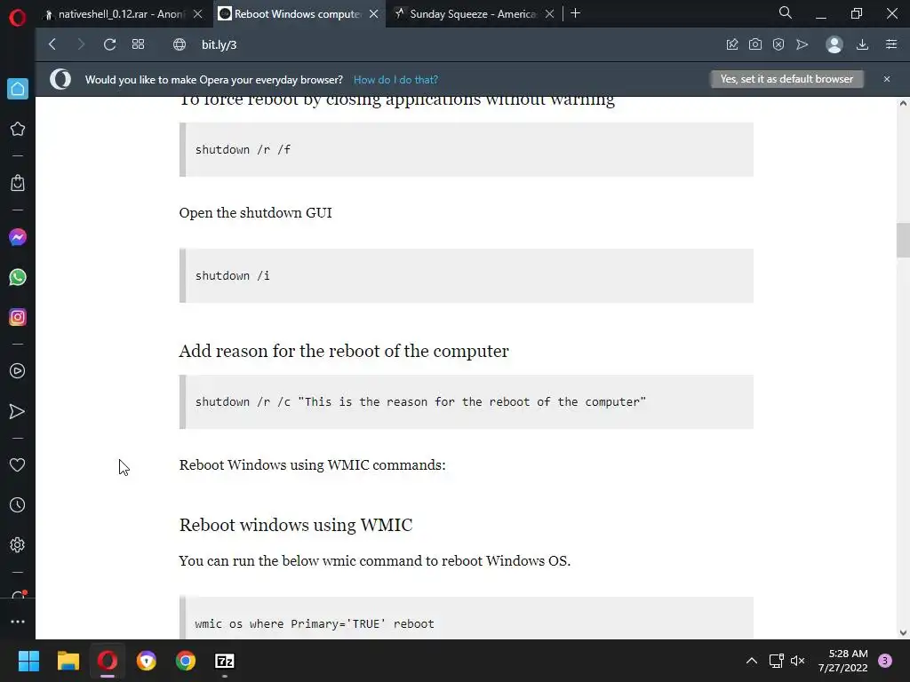
Task: Open My Flow send icon in the address bar
Action: coord(802,44)
